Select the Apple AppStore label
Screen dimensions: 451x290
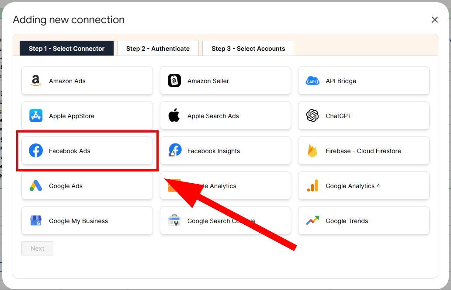[x=72, y=116]
